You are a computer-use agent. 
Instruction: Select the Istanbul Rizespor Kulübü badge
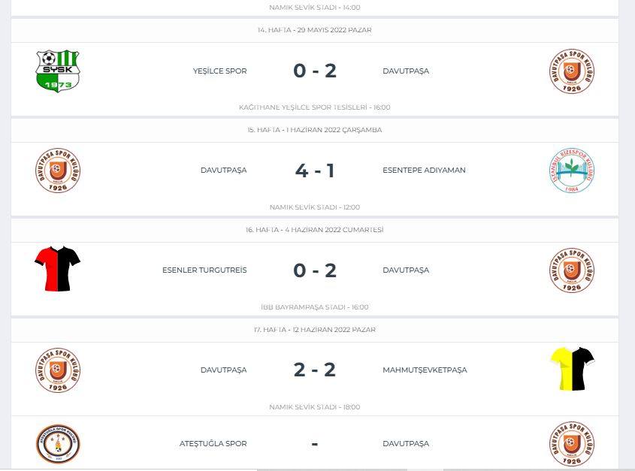(572, 170)
